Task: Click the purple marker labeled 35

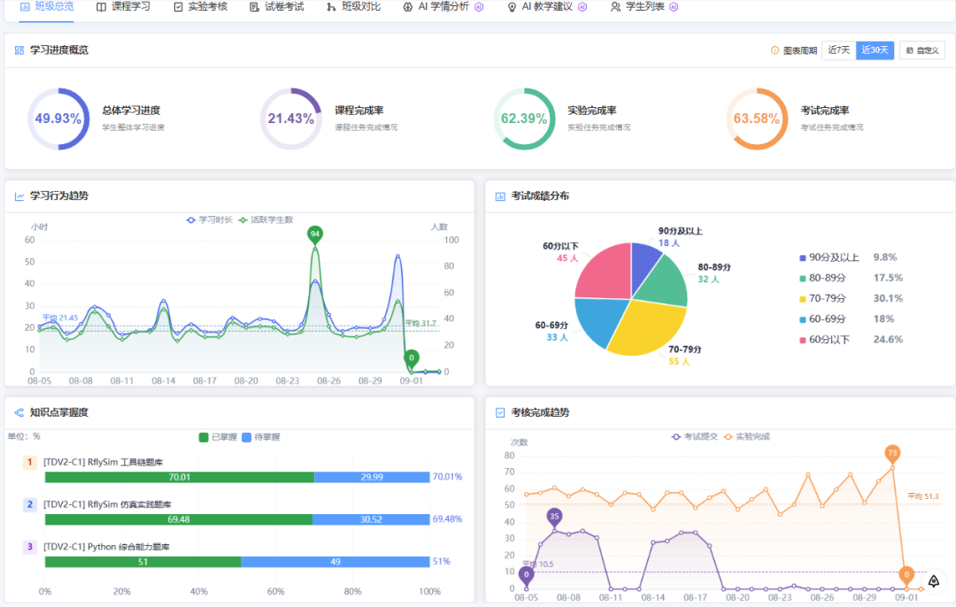Action: click(x=554, y=518)
